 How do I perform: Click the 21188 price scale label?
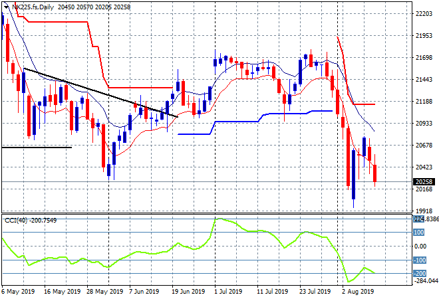(x=424, y=102)
